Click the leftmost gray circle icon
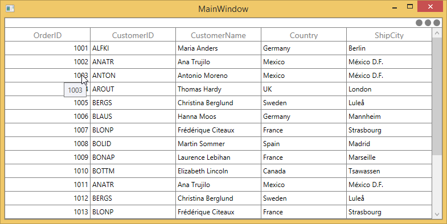447x224 pixels. coord(419,23)
